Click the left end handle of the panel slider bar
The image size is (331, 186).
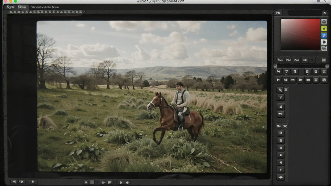tap(275, 66)
